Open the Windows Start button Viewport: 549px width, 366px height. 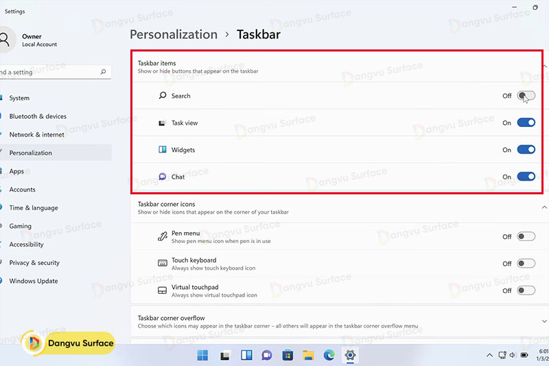202,355
